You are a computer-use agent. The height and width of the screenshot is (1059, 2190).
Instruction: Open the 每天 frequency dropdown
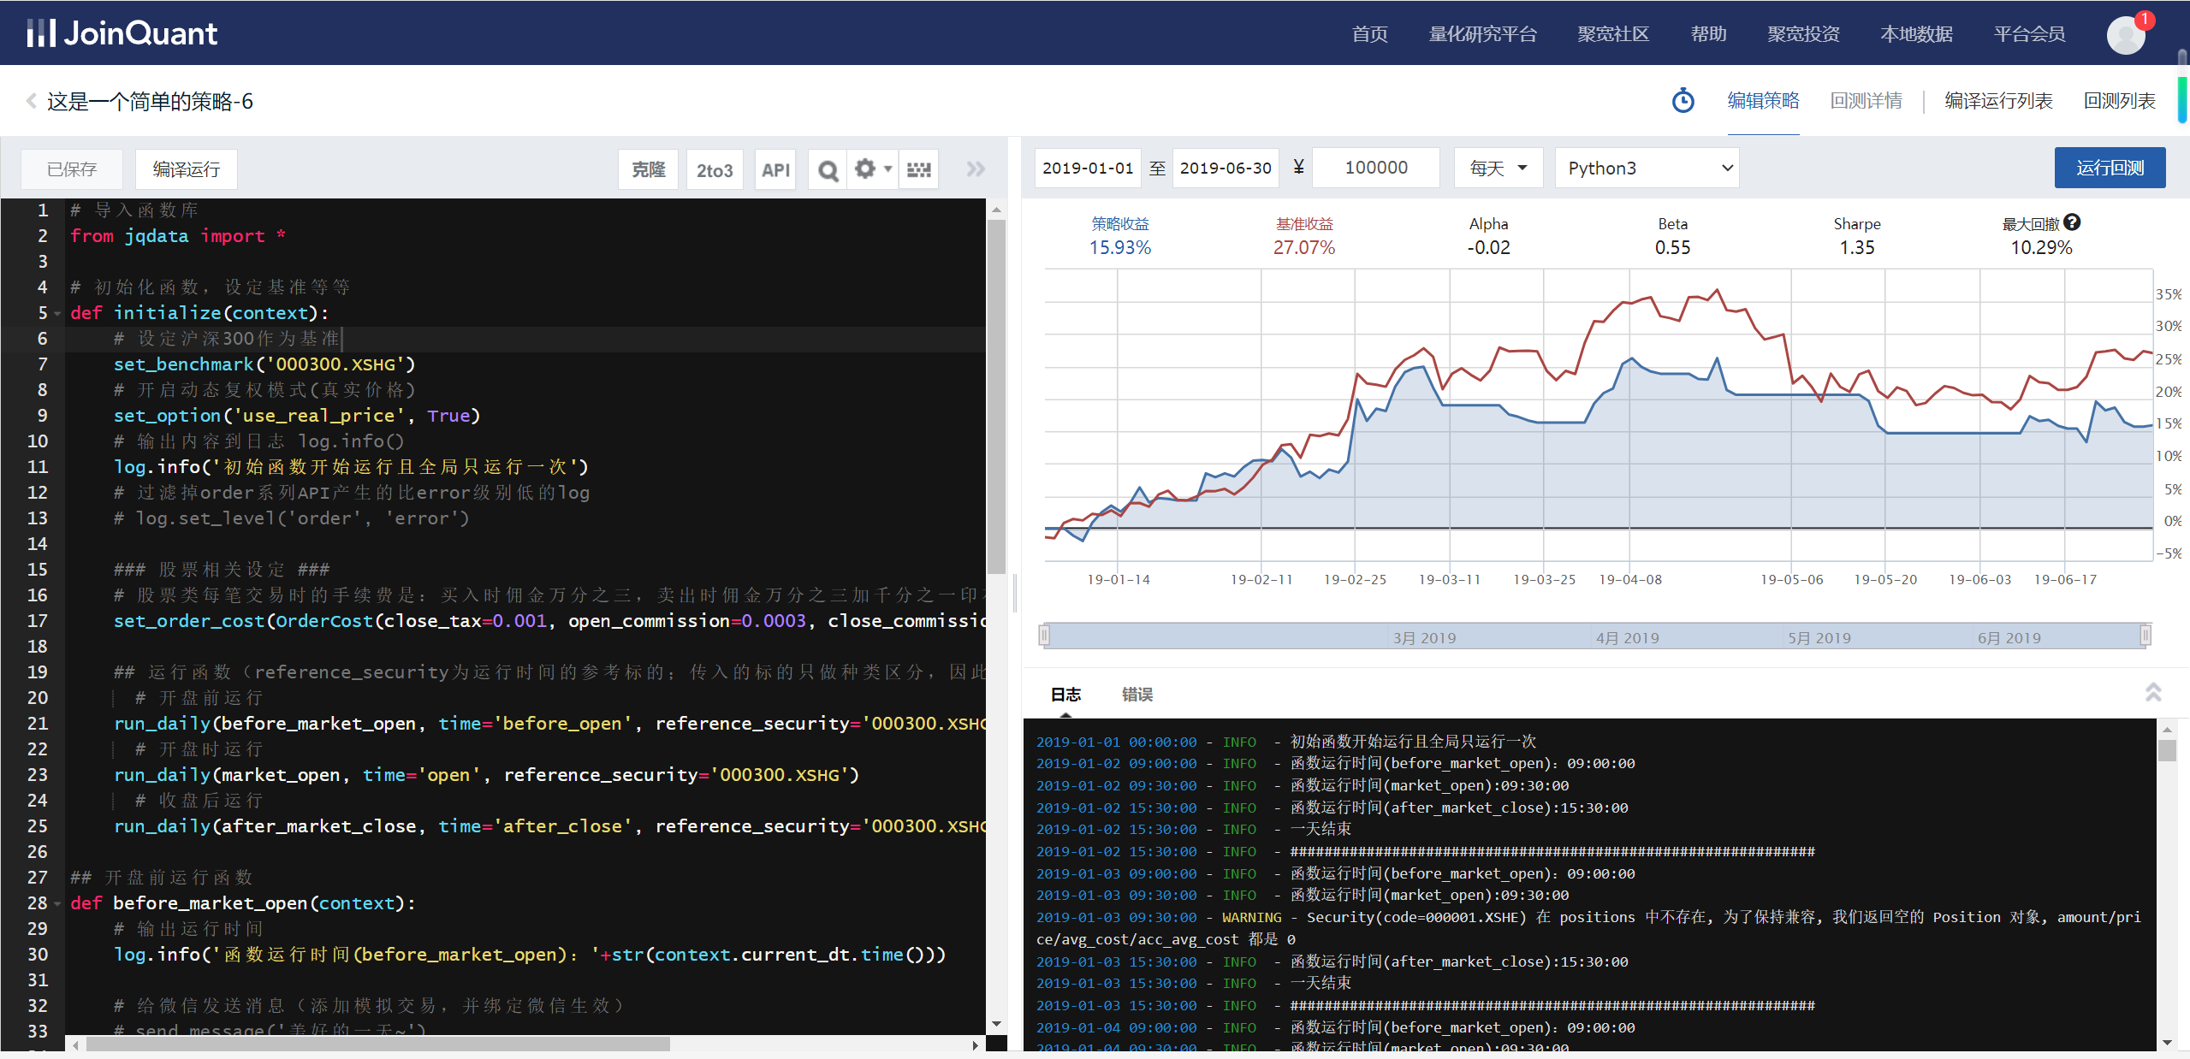[x=1498, y=168]
